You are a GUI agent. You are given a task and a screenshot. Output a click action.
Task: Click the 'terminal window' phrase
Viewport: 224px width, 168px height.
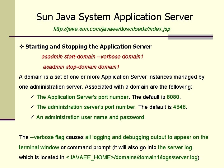click(39, 147)
